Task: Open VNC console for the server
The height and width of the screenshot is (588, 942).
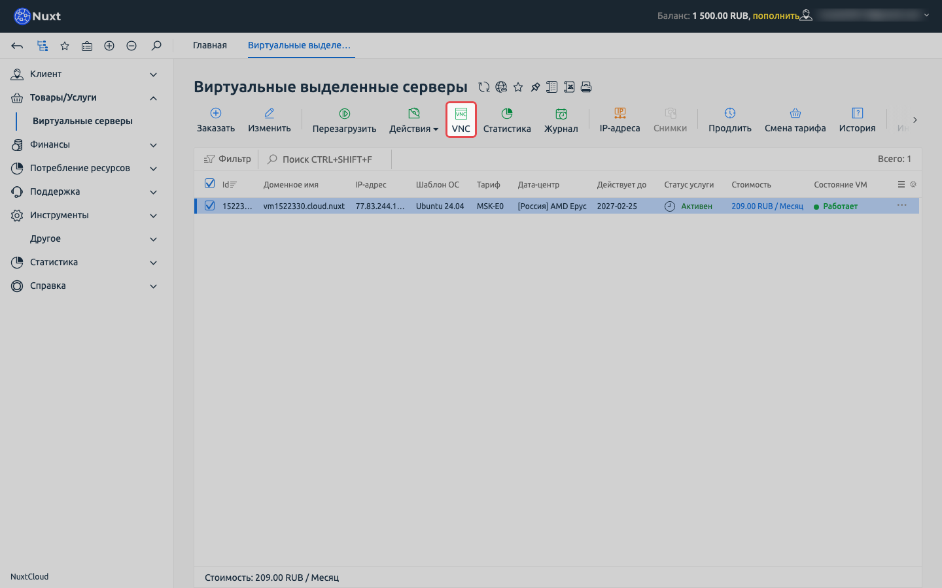Action: click(x=461, y=120)
